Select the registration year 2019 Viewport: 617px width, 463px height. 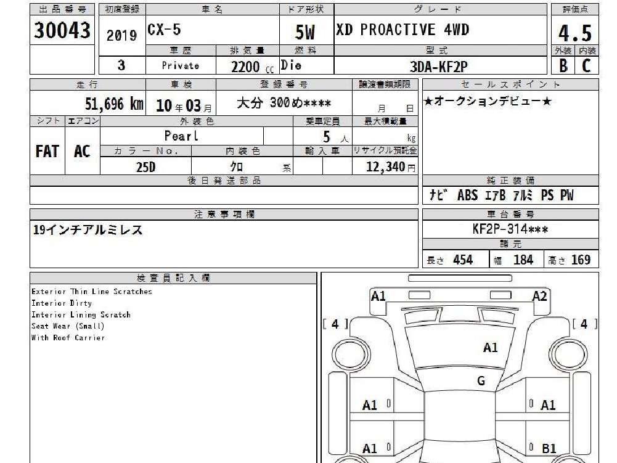[121, 36]
